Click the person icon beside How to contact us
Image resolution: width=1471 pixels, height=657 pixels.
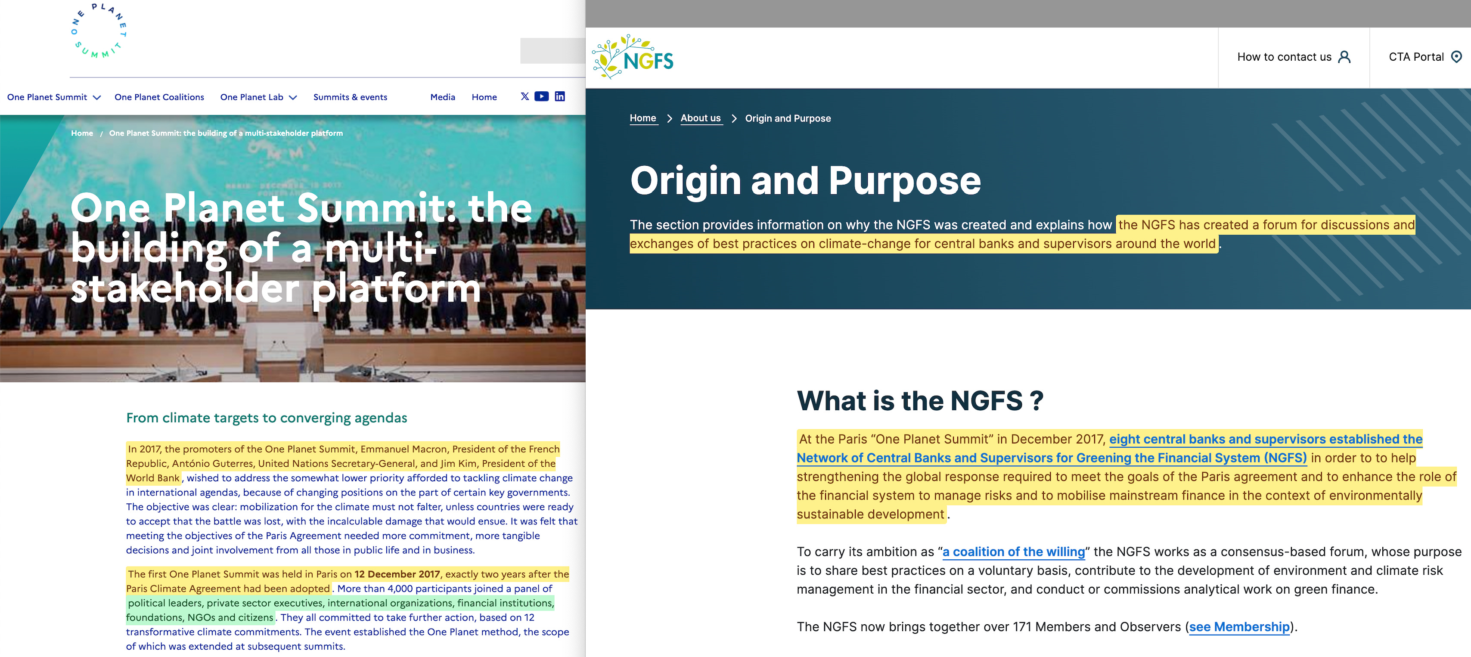[1344, 57]
